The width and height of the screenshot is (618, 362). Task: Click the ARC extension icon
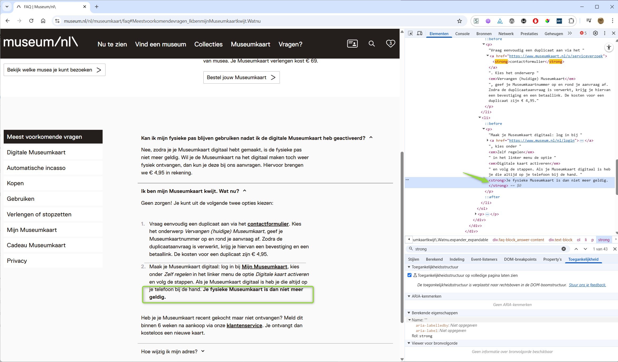[559, 21]
